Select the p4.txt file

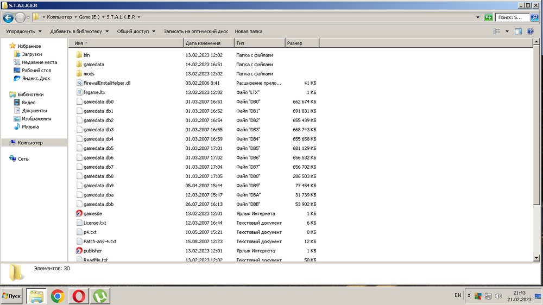tap(90, 232)
